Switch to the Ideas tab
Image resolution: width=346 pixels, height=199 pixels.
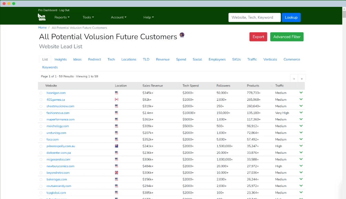pyautogui.click(x=77, y=59)
